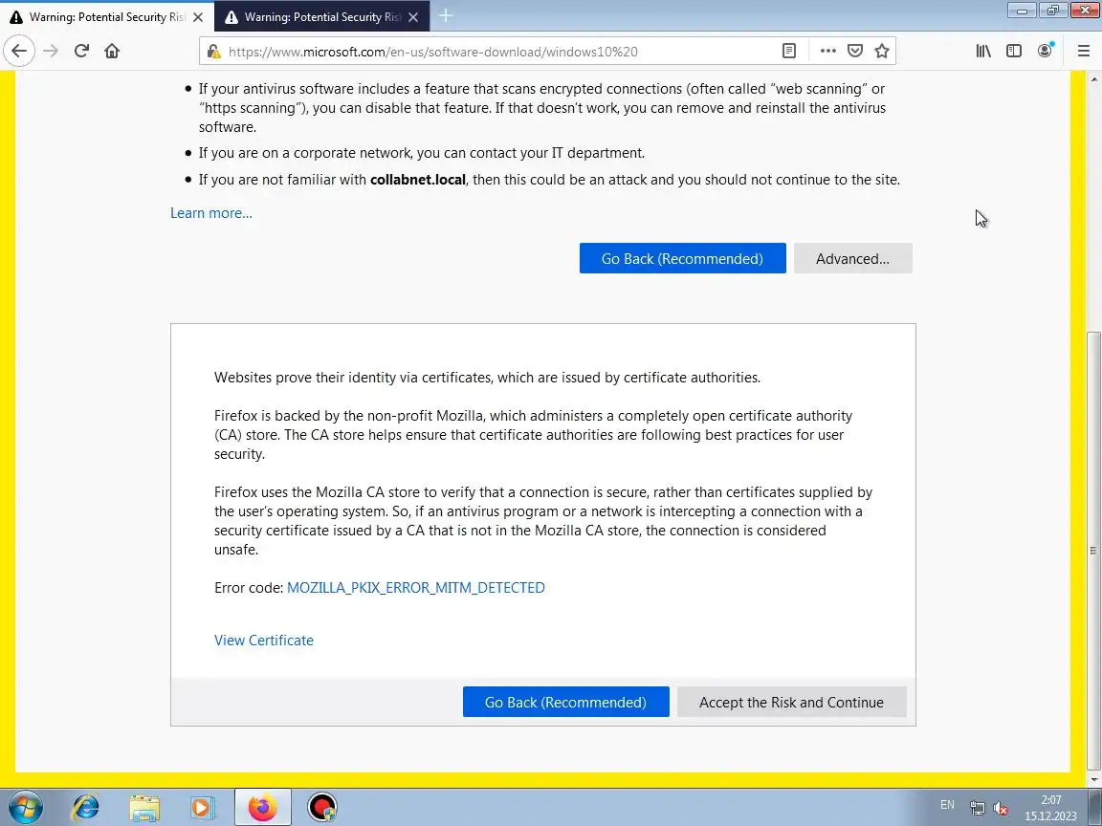
Task: Click Accept the Risk and Continue
Action: click(791, 703)
